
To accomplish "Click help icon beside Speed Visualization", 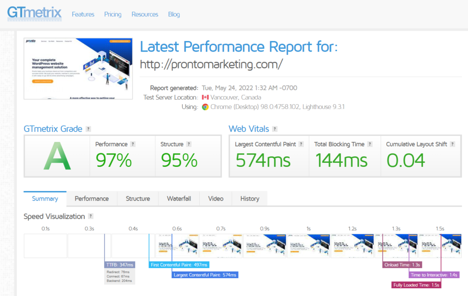I will coord(91,216).
